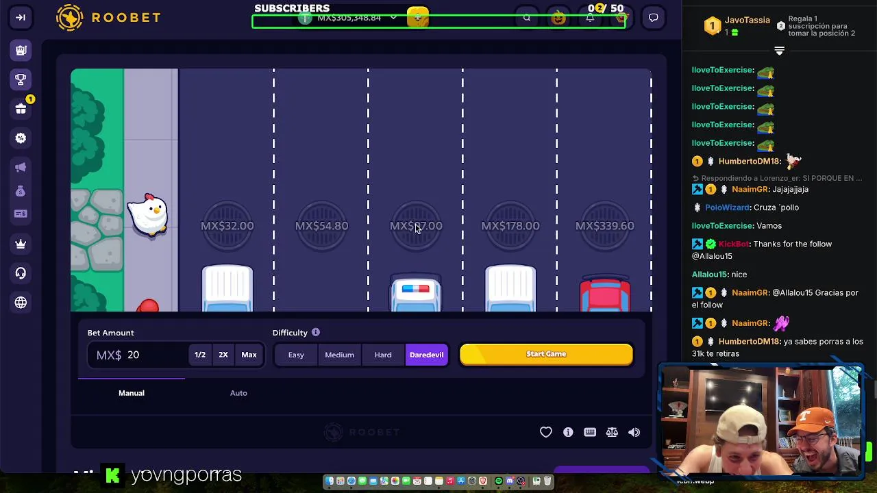Add game to favorites with heart icon
Screen dimensions: 877x493
546,432
